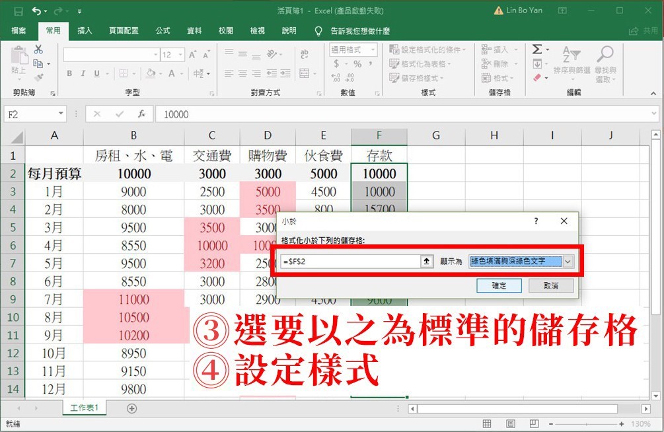
Task: Click the Font Color A icon
Action: pos(172,73)
